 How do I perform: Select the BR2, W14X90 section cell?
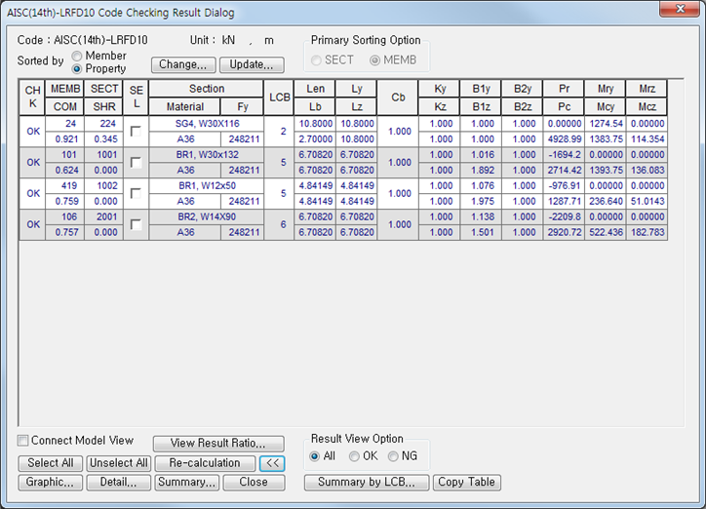[x=207, y=216]
